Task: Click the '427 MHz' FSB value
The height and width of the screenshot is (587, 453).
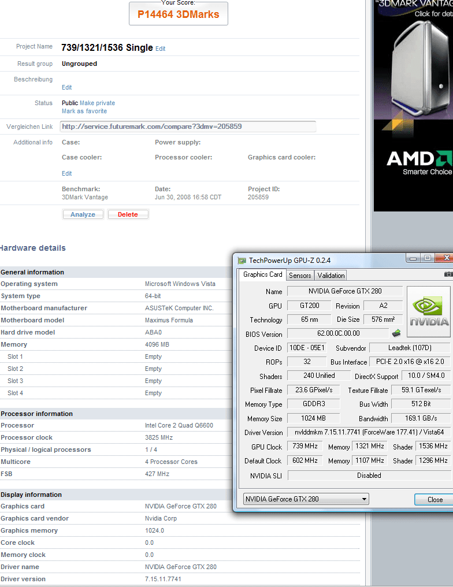Action: pos(157,474)
